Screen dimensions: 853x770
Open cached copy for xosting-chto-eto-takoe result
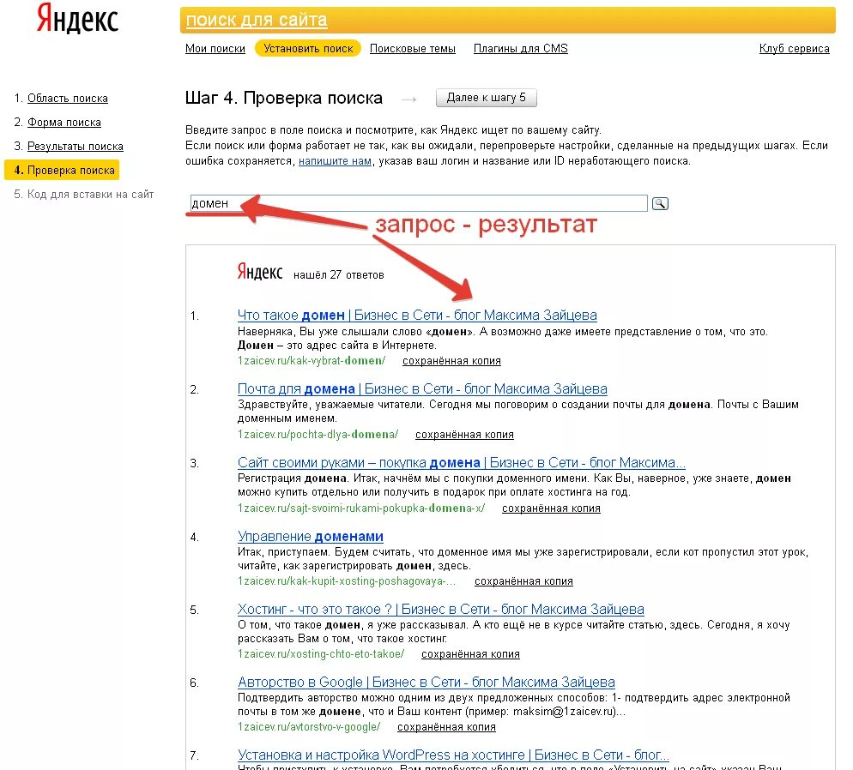(470, 654)
